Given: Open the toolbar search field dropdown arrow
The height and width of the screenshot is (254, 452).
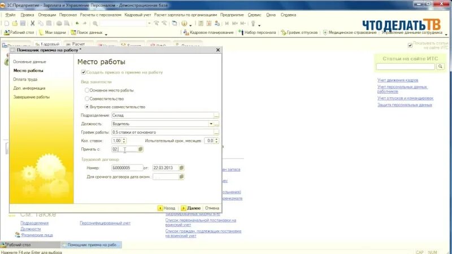Looking at the screenshot, I should tap(149, 23).
